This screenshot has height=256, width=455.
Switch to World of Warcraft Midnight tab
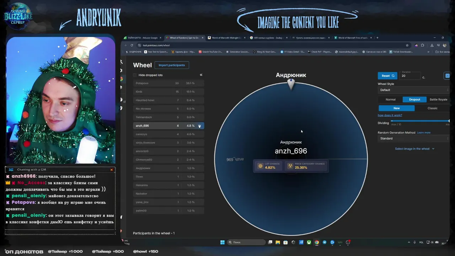226,38
